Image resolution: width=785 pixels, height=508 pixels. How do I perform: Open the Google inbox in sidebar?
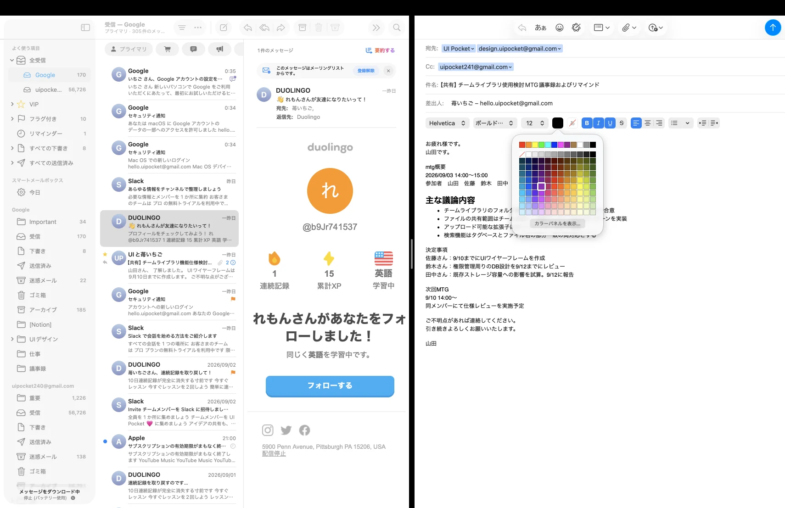click(50, 75)
